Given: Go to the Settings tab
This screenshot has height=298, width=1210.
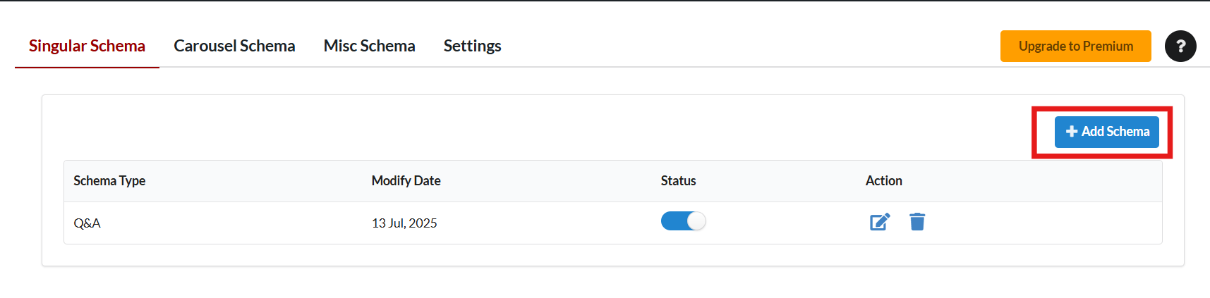Looking at the screenshot, I should pos(472,46).
